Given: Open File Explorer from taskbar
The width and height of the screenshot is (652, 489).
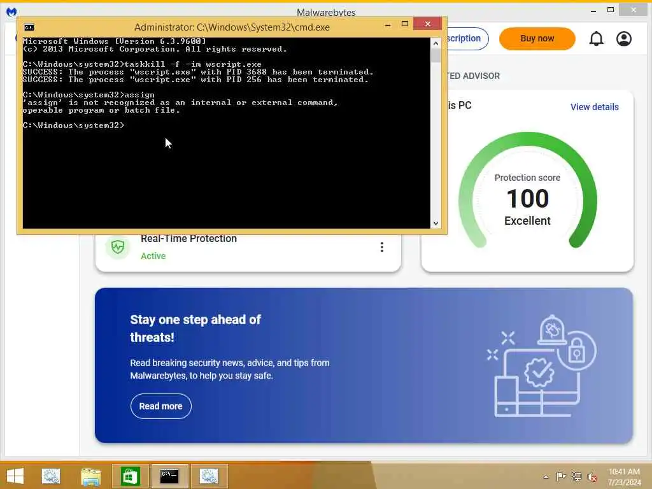Looking at the screenshot, I should point(90,476).
